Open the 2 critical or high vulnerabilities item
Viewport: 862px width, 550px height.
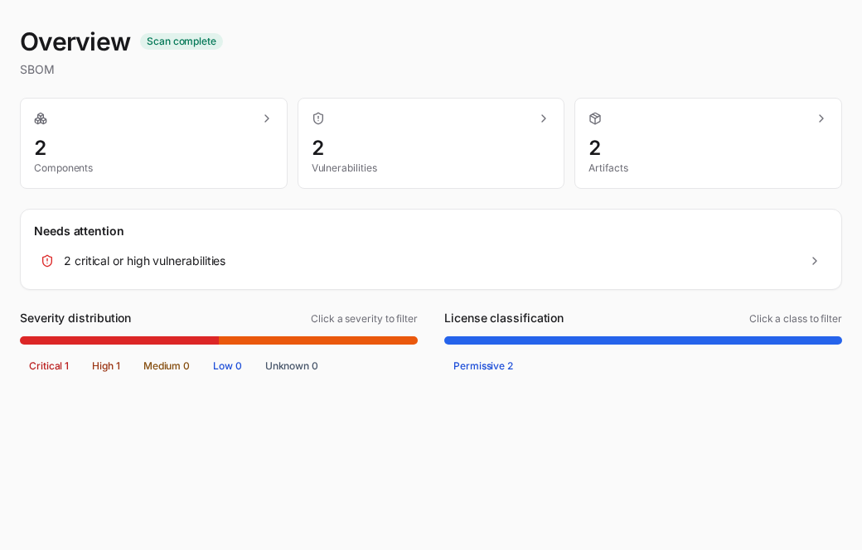point(431,261)
